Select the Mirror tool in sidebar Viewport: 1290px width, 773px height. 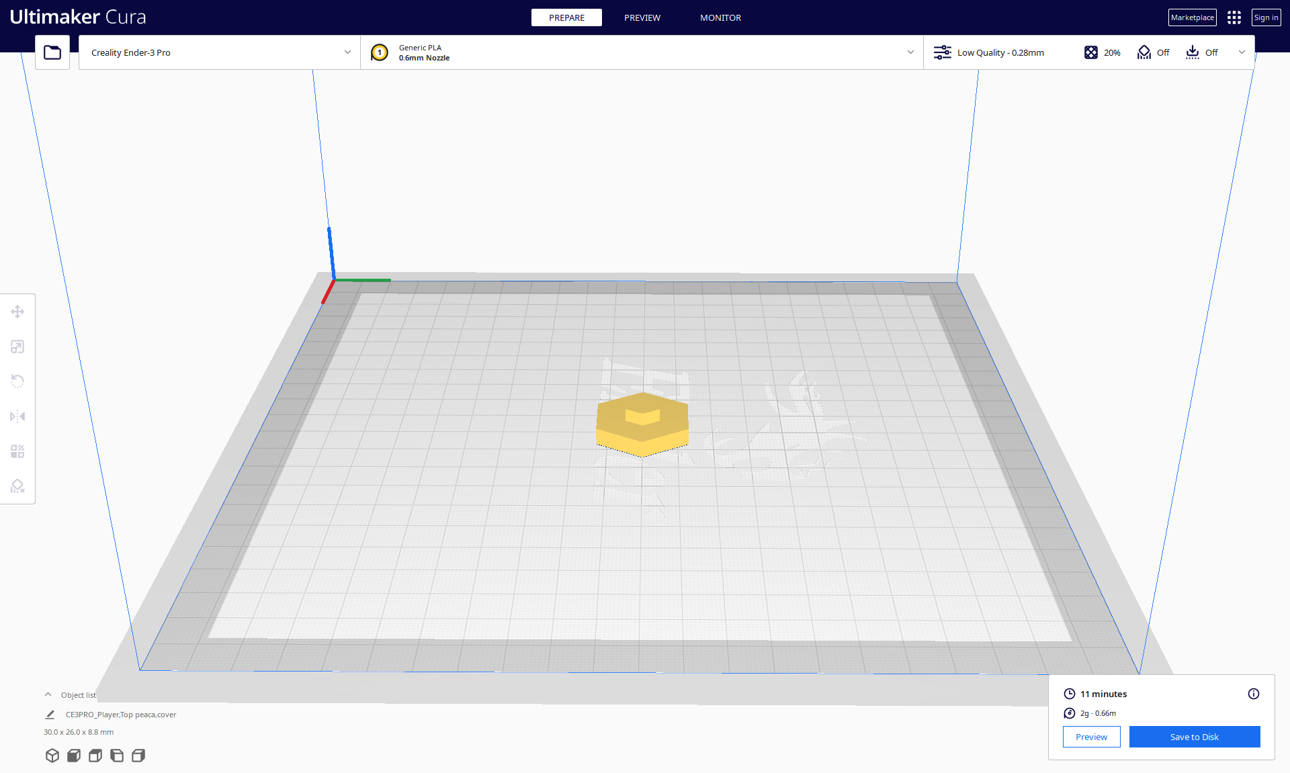17,416
